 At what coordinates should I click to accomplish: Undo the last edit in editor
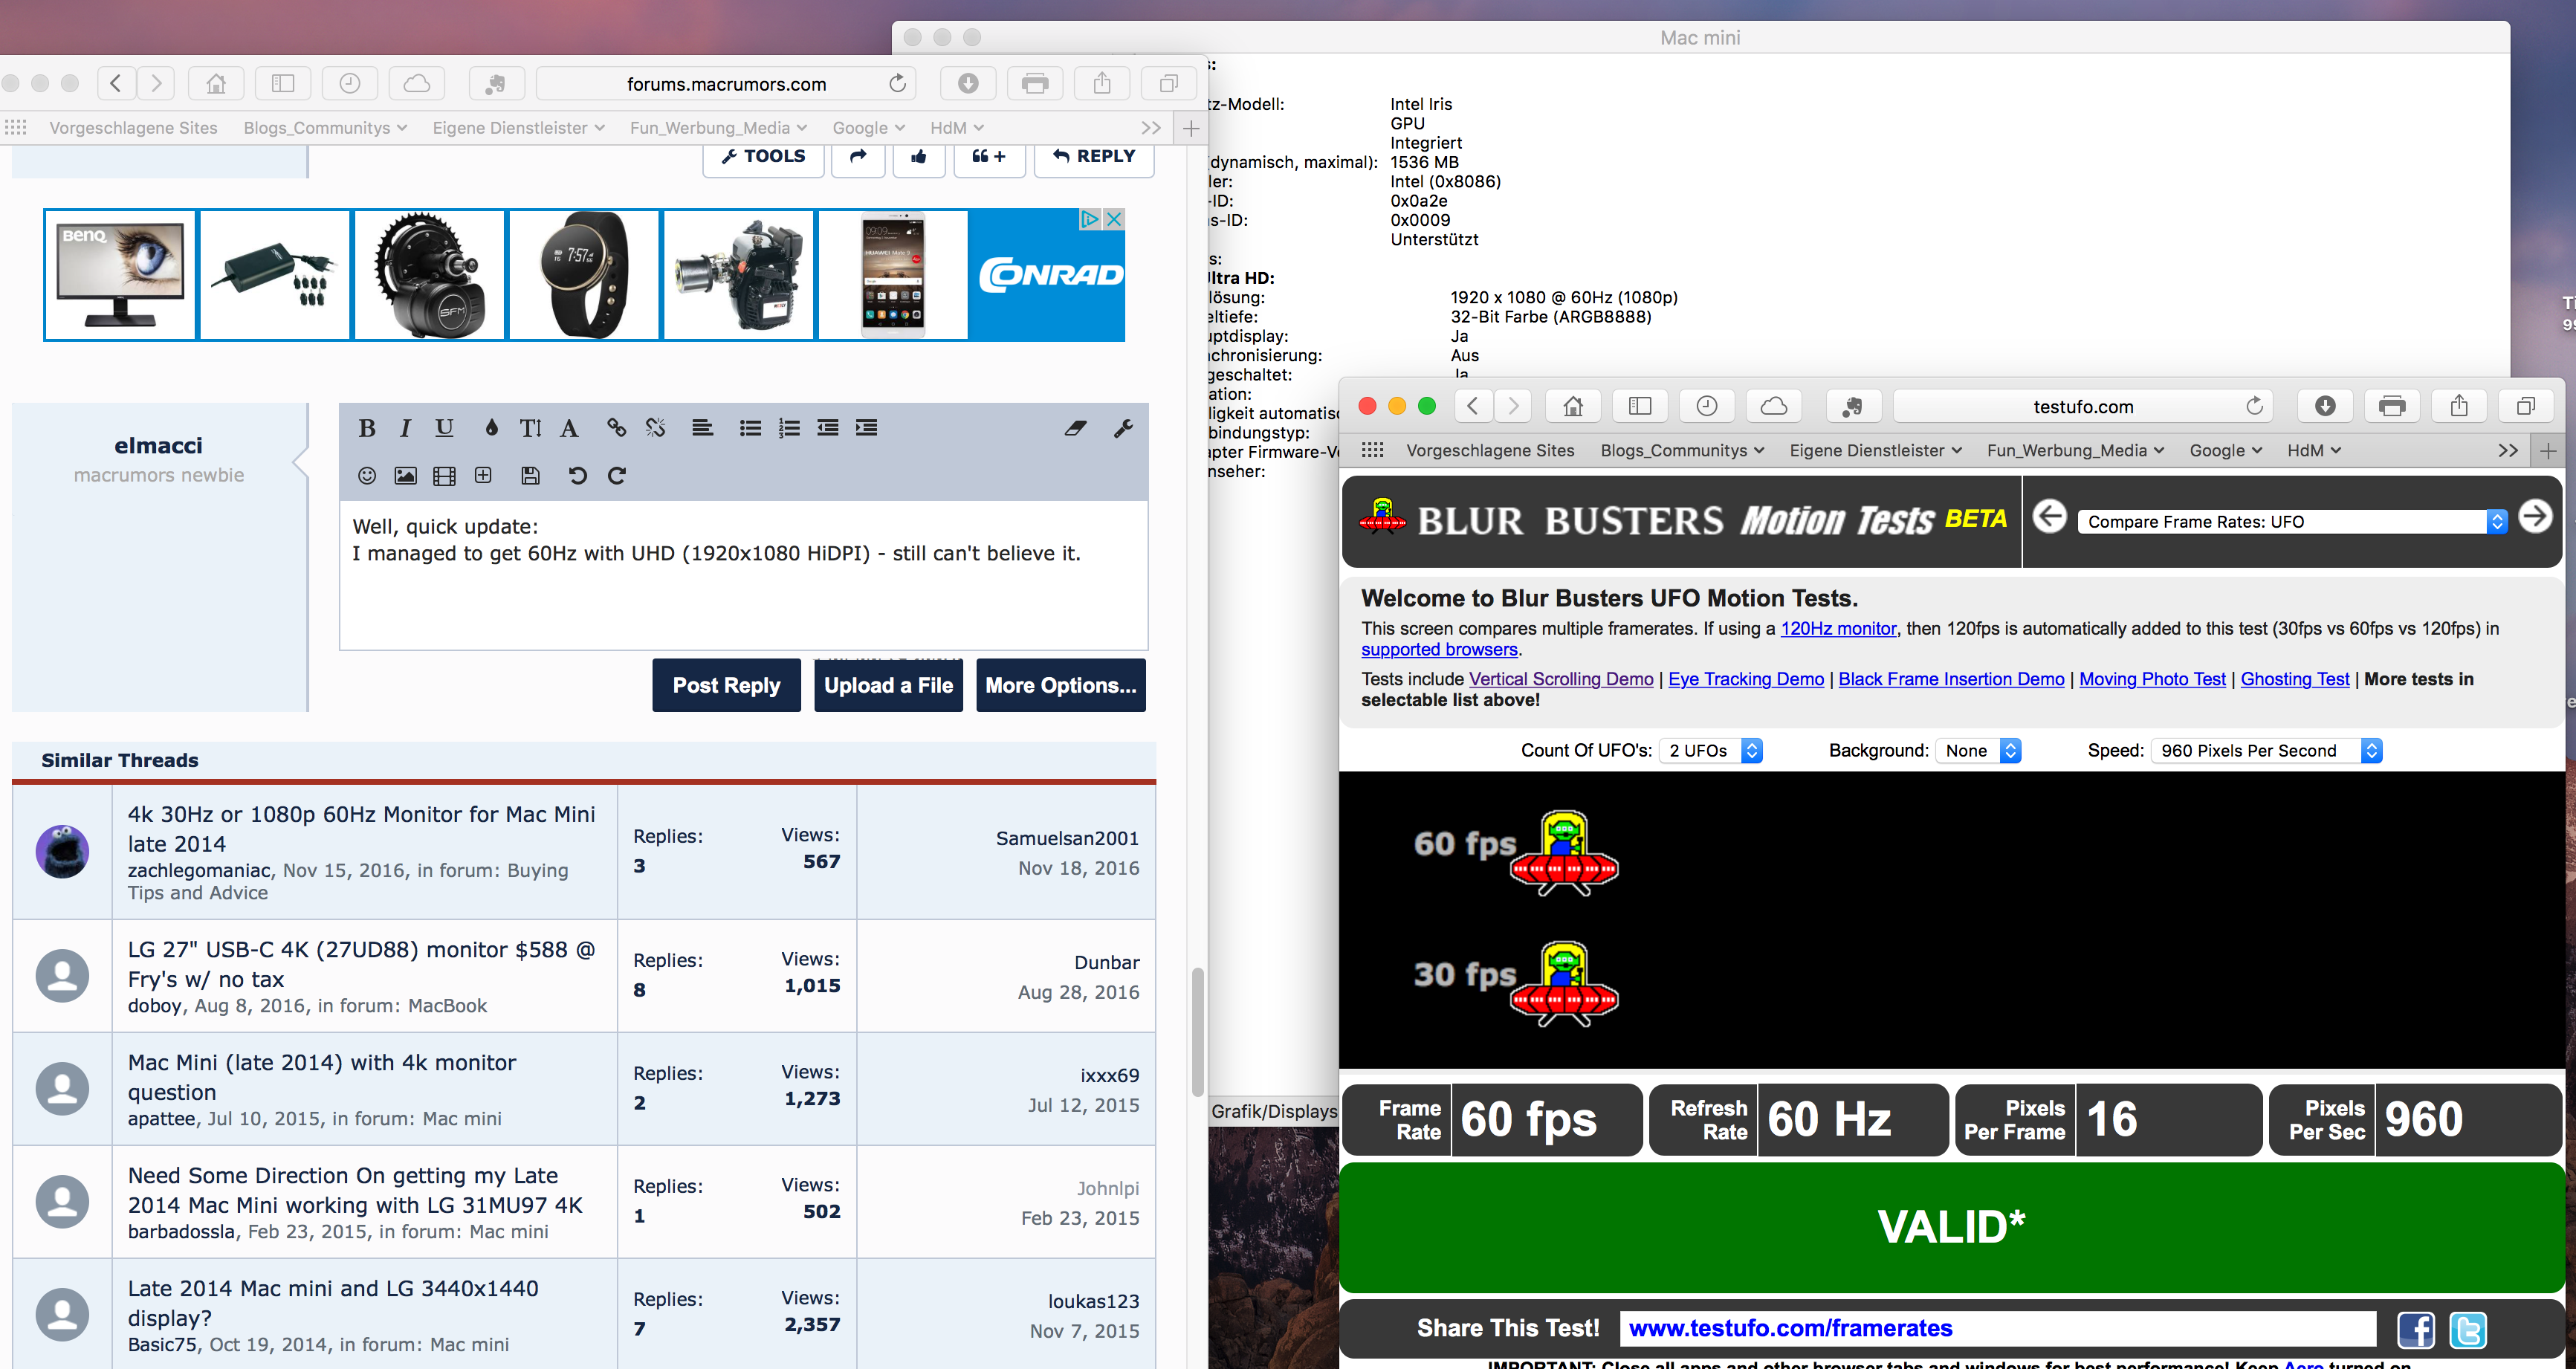(577, 475)
